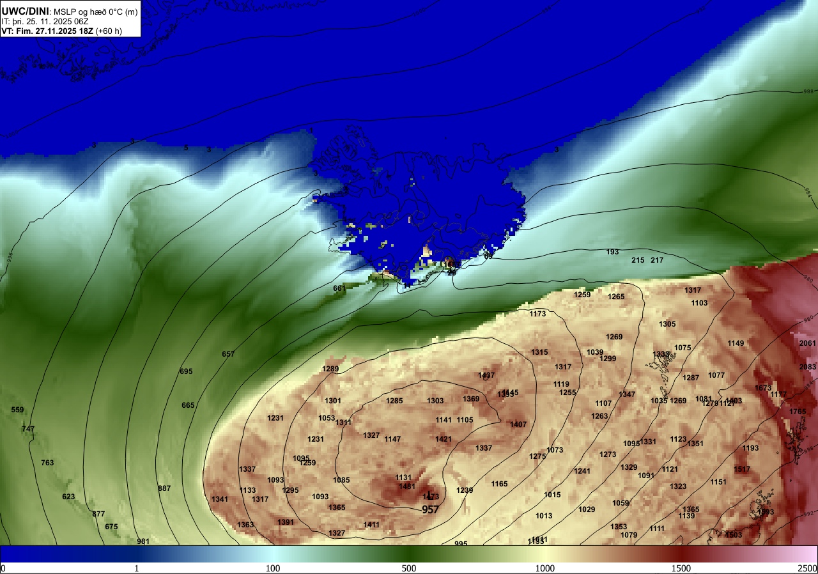Click the map value 1473
The width and height of the screenshot is (818, 574).
431,497
